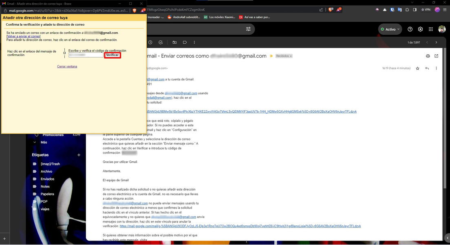The width and height of the screenshot is (450, 245).
Task: Click the plus icon at the bottom-left corner
Action: click(x=4, y=238)
